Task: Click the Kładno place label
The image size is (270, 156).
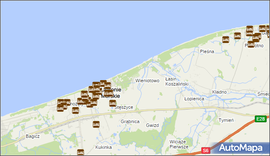Action: (219, 92)
